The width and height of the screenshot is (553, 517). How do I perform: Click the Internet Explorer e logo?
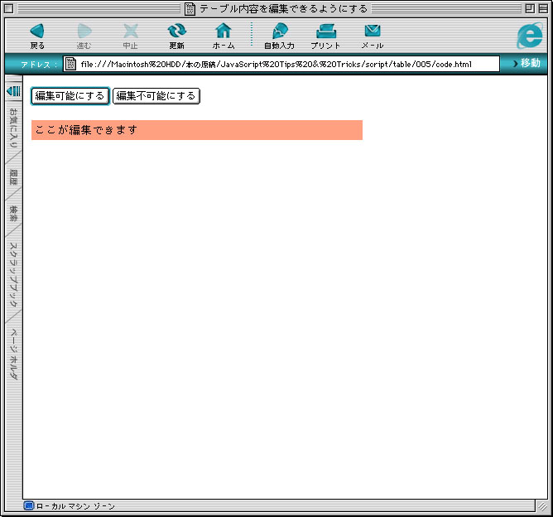[530, 36]
